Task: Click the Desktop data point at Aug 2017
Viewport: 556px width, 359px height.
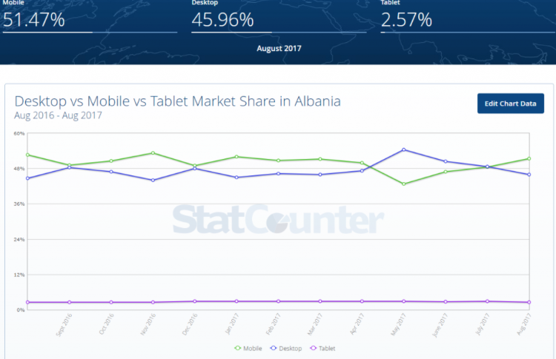Action: tap(529, 175)
